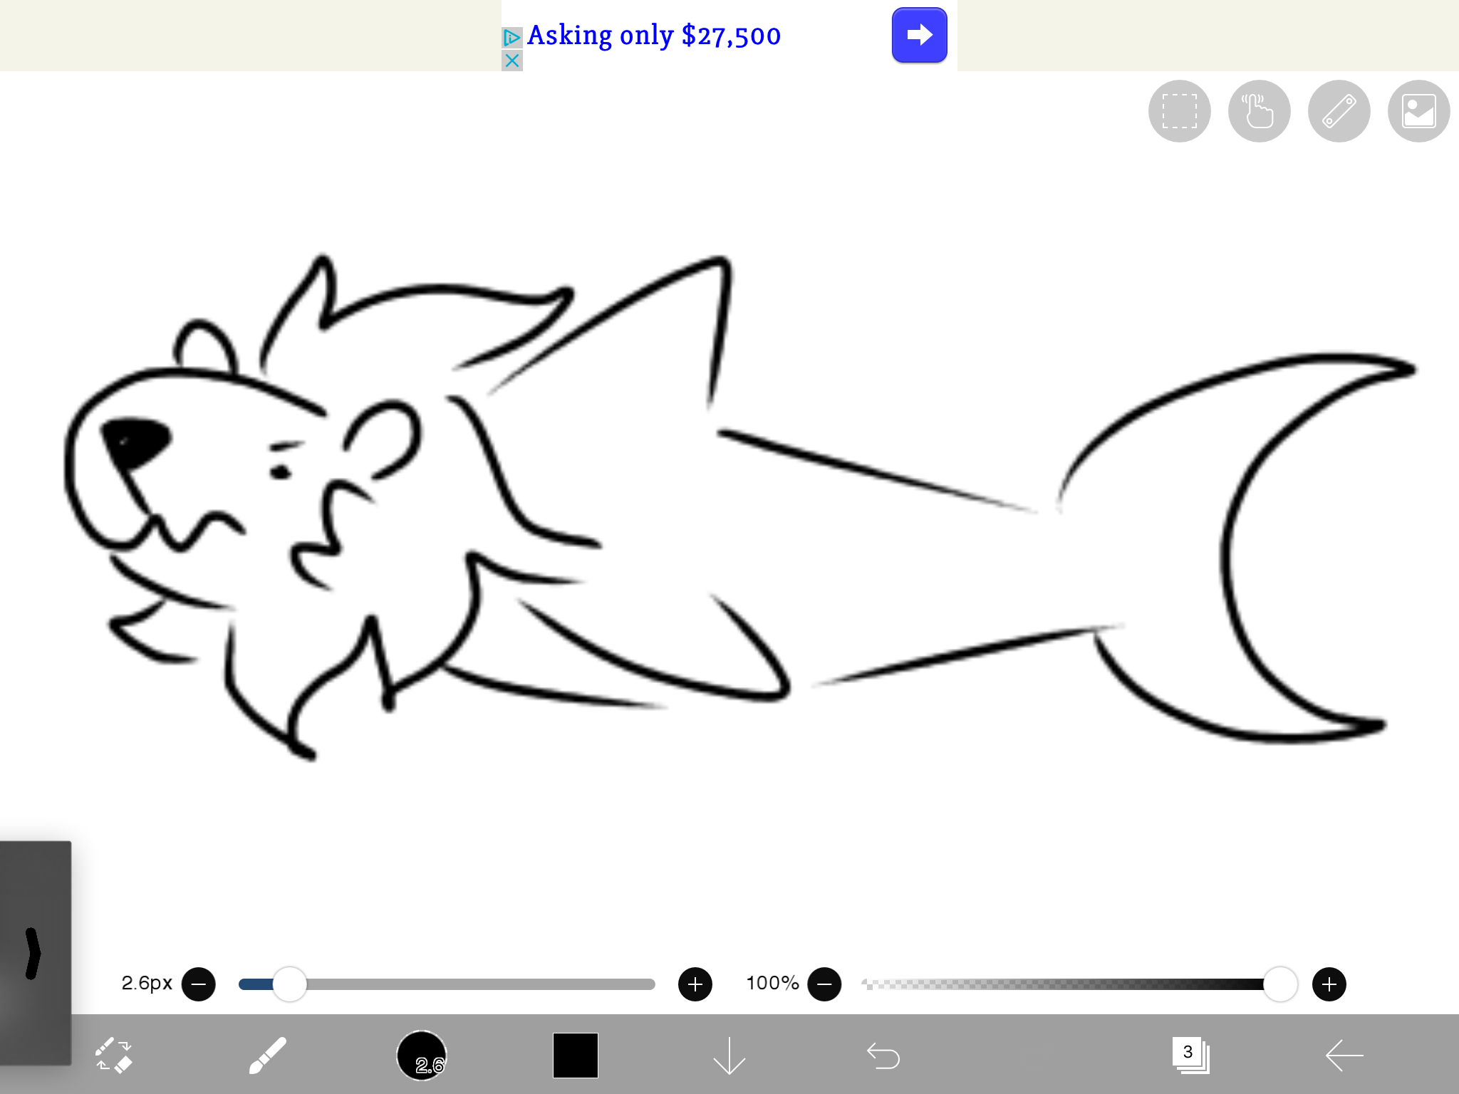Decrease opacity with the minus button
Viewport: 1459px width, 1094px height.
click(824, 984)
